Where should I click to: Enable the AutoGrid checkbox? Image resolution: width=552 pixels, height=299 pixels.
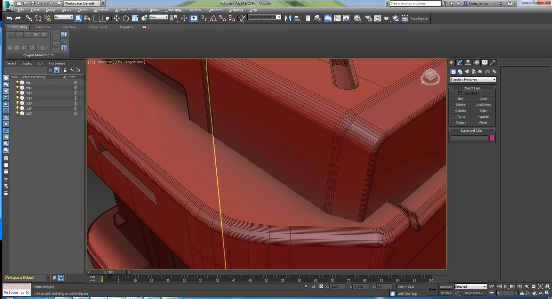pos(460,93)
